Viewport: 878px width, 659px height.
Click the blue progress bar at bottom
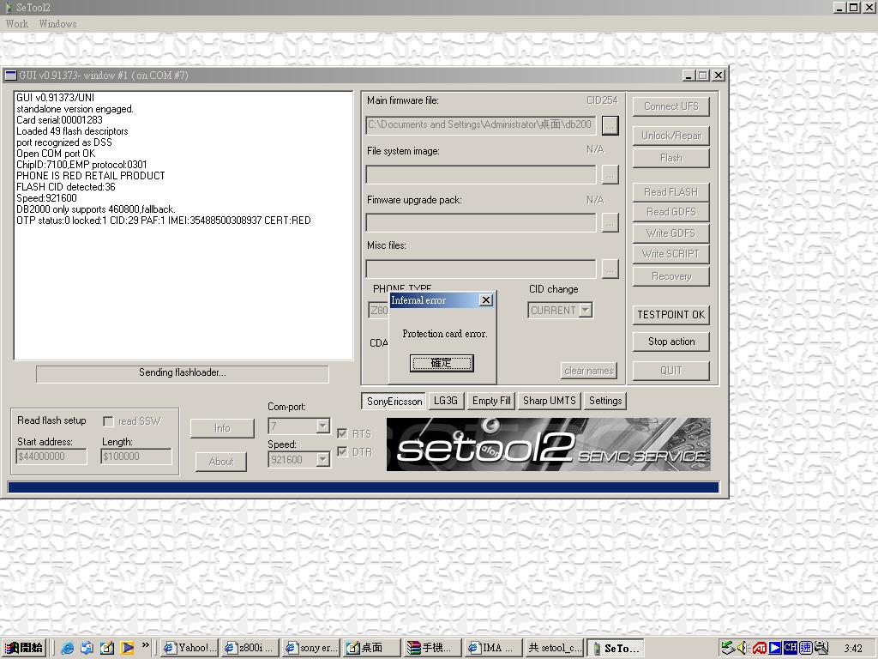(x=363, y=487)
